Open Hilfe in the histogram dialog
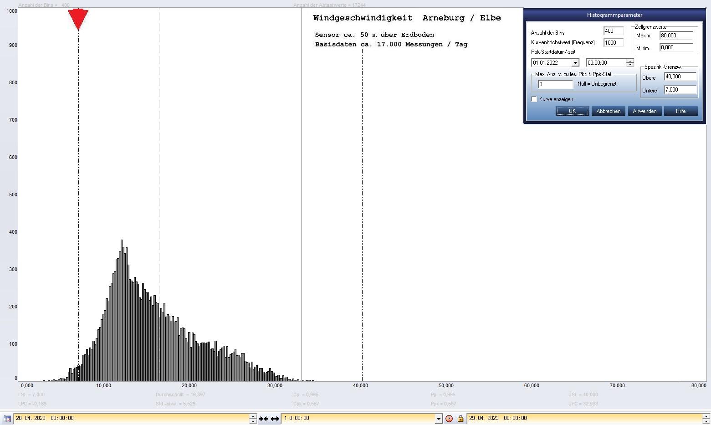Image resolution: width=711 pixels, height=425 pixels. [680, 111]
